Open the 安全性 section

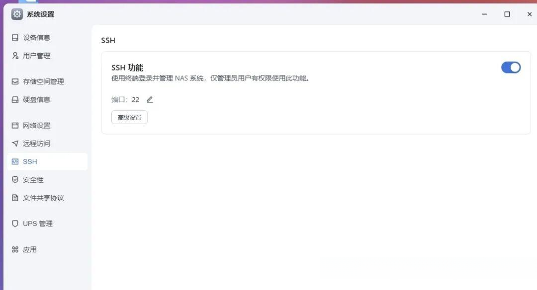tap(33, 180)
